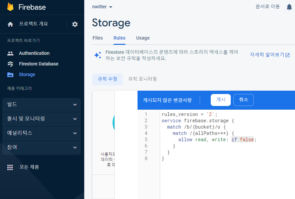Open the 규칙 모니터링 tab
Screen dimensions: 295x199
[143, 79]
